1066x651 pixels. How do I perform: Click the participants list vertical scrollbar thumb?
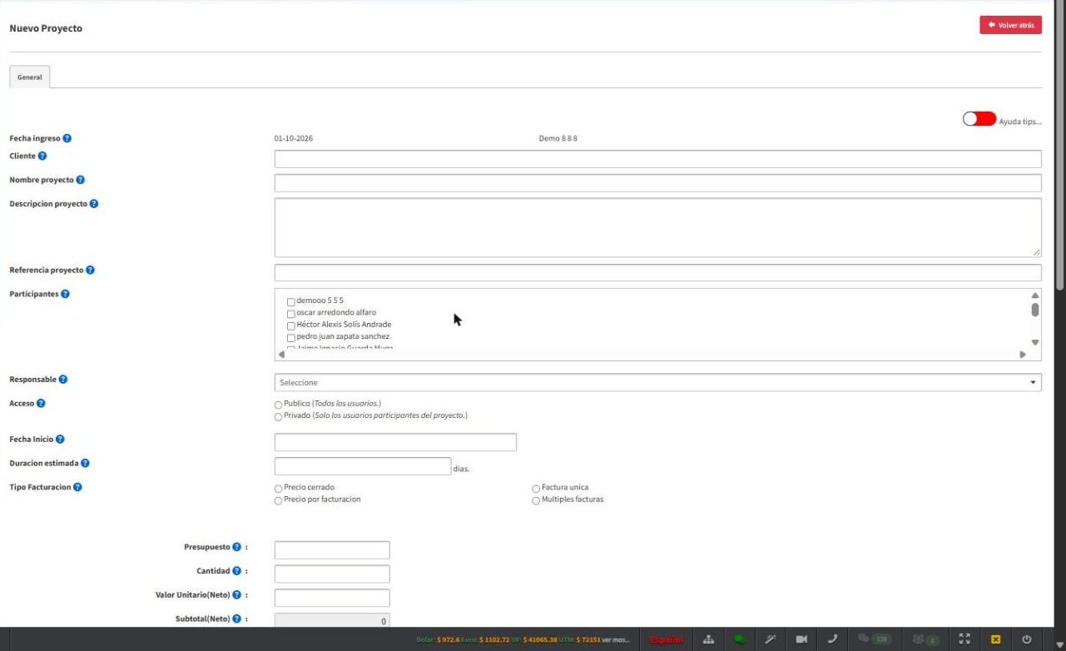[x=1035, y=310]
